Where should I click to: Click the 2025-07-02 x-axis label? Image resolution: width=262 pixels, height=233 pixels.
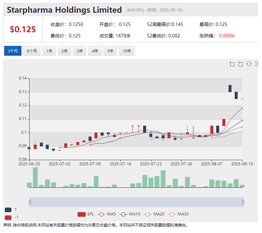pos(60,164)
